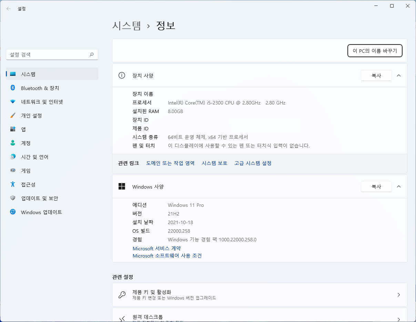Screen dimensions: 416x322
Task: Click the 관련 설정 heading
Action: click(123, 277)
